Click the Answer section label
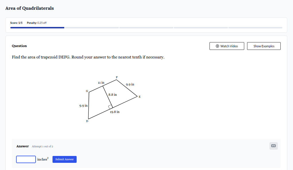This screenshot has width=293, height=170. [23, 146]
